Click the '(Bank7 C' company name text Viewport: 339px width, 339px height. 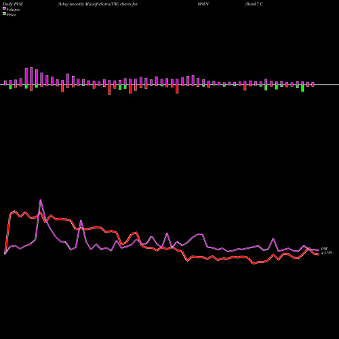[254, 4]
